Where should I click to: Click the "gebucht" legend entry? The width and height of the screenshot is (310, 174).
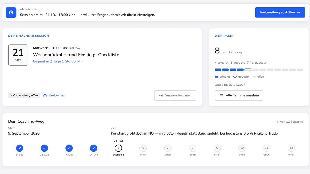(241, 77)
